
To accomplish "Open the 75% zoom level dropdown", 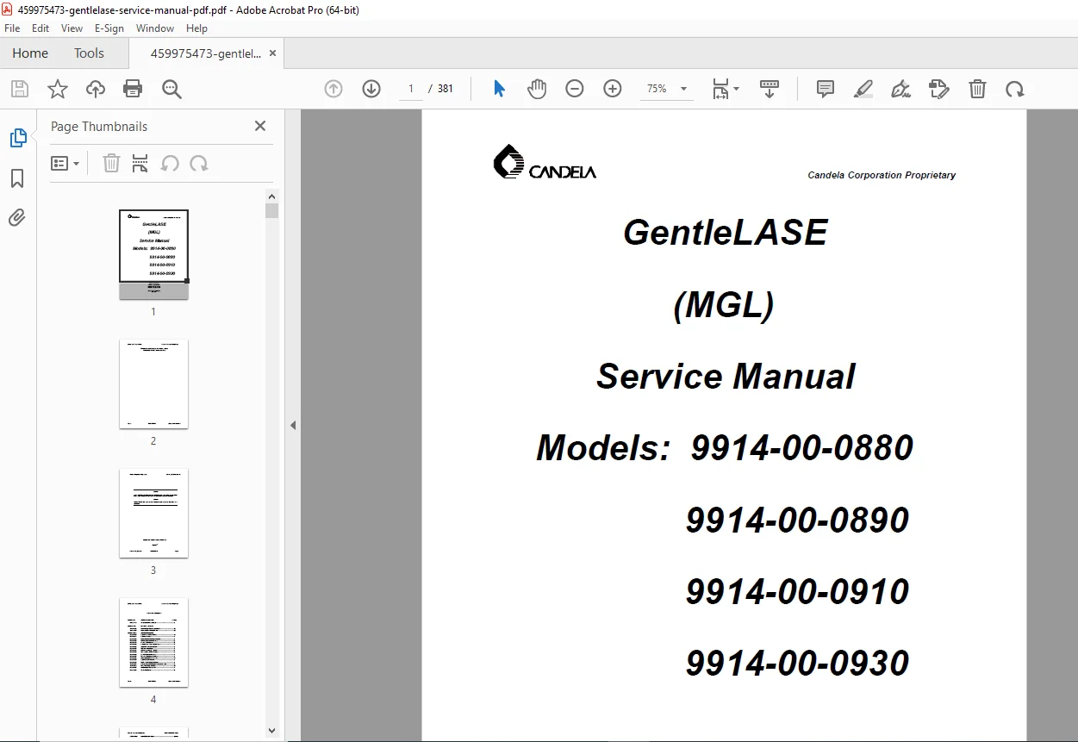I will point(667,89).
